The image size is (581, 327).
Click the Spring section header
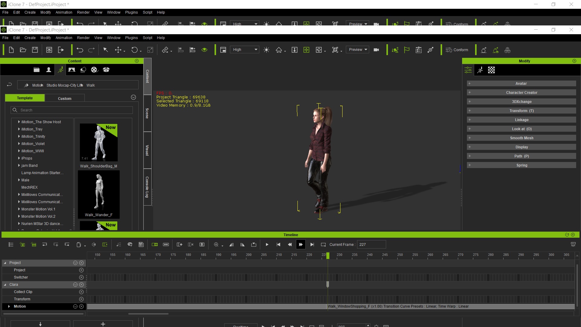[521, 165]
